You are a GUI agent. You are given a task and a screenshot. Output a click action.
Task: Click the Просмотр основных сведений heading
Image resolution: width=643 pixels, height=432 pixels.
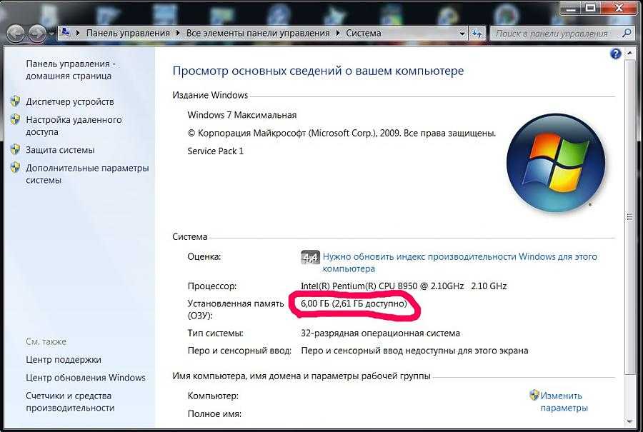[318, 71]
